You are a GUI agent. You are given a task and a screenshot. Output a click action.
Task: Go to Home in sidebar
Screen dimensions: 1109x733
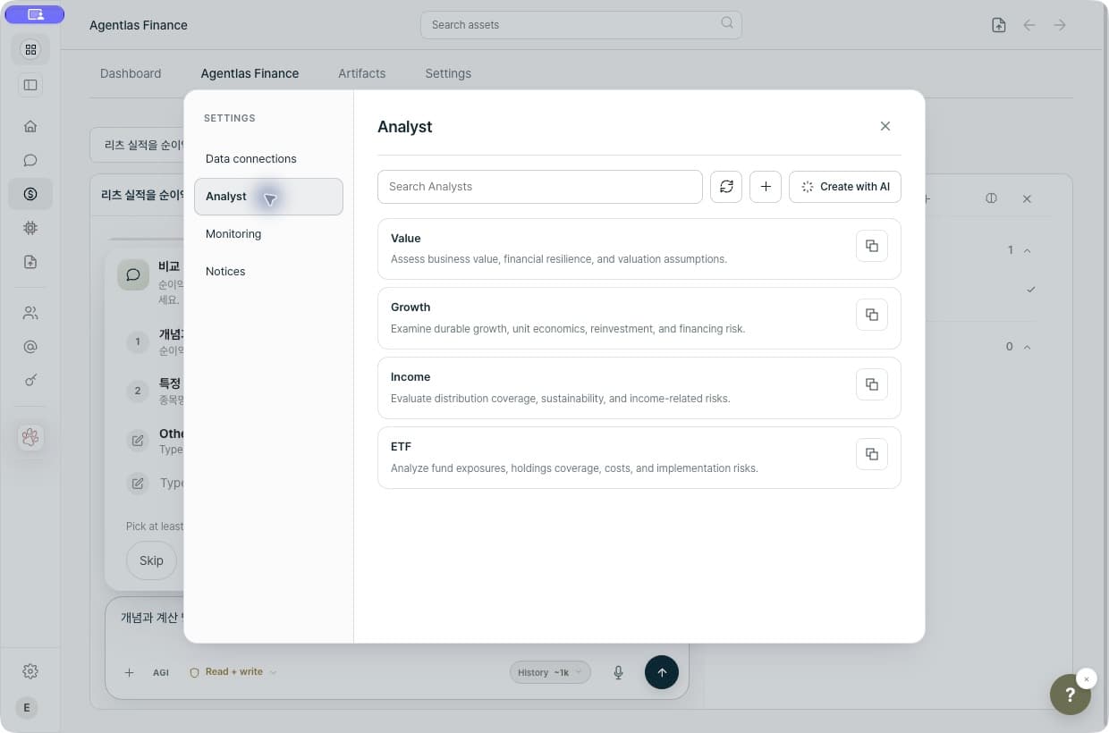coord(30,126)
